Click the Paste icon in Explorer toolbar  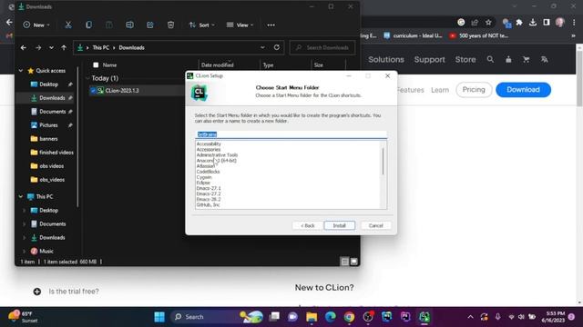[x=109, y=25]
